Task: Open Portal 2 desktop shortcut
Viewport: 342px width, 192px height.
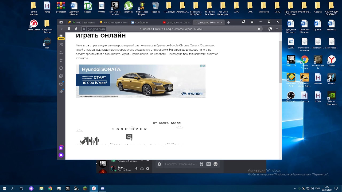Action: tap(332, 79)
